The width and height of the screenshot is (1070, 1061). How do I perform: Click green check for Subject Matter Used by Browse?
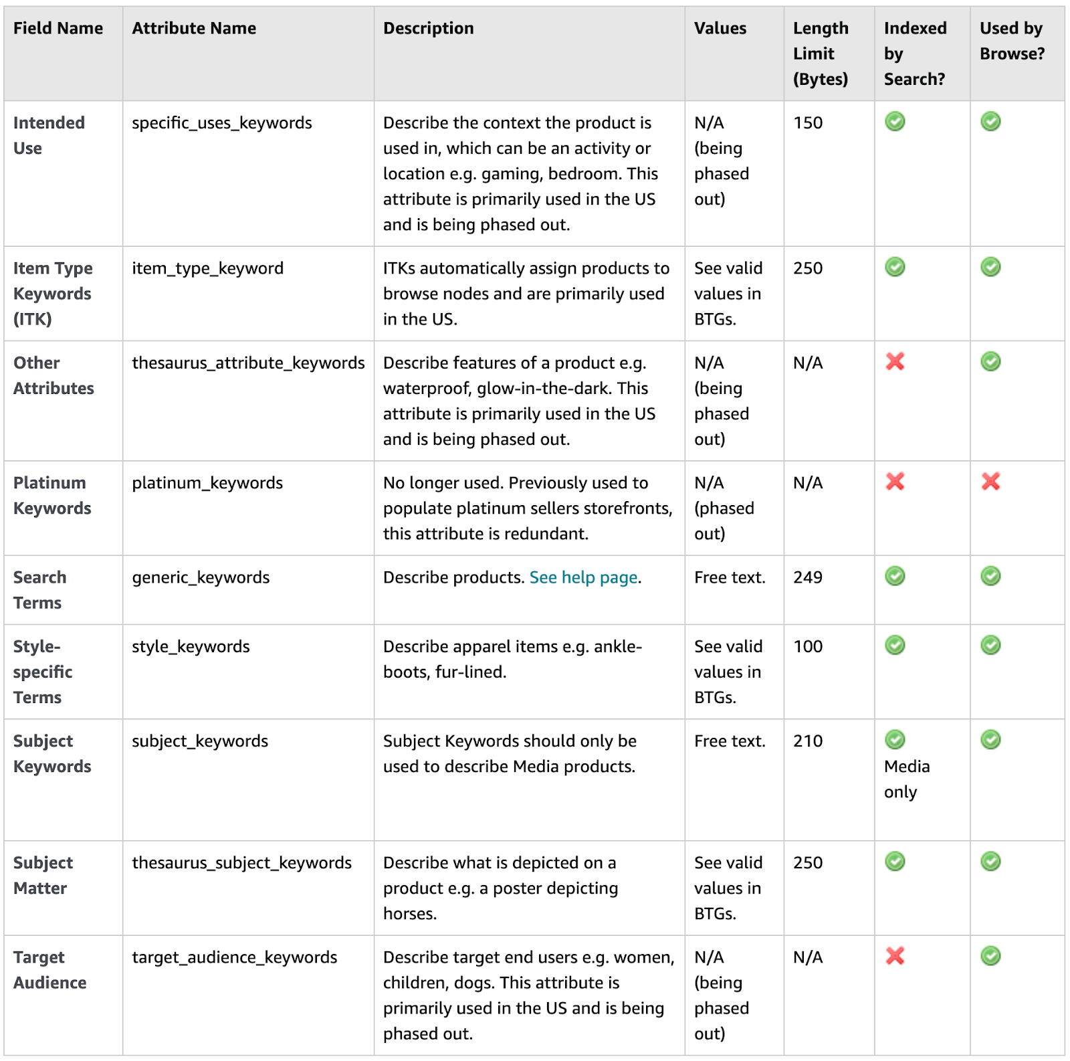click(x=990, y=861)
